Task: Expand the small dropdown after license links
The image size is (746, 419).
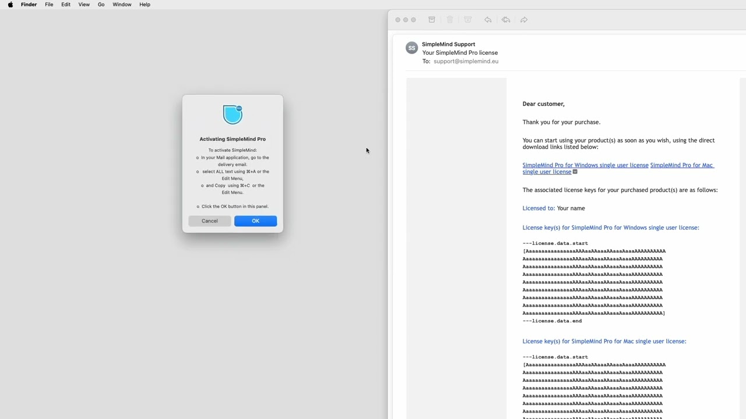Action: [575, 172]
